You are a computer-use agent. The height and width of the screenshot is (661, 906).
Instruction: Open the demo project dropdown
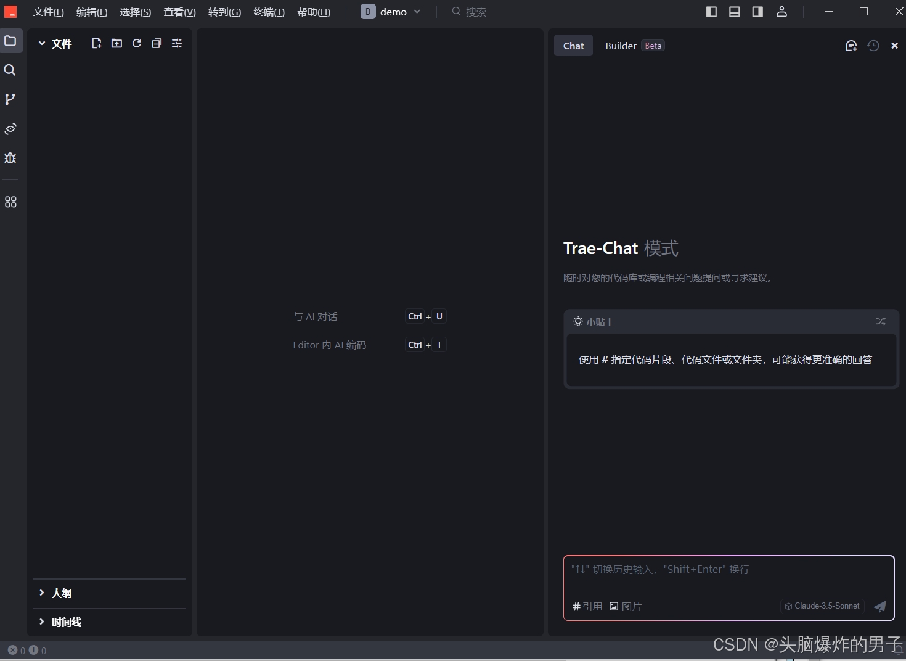coord(391,12)
